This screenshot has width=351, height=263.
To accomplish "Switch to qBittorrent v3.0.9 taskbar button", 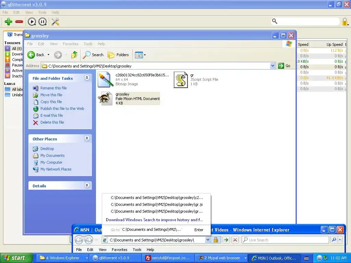I will (115, 258).
